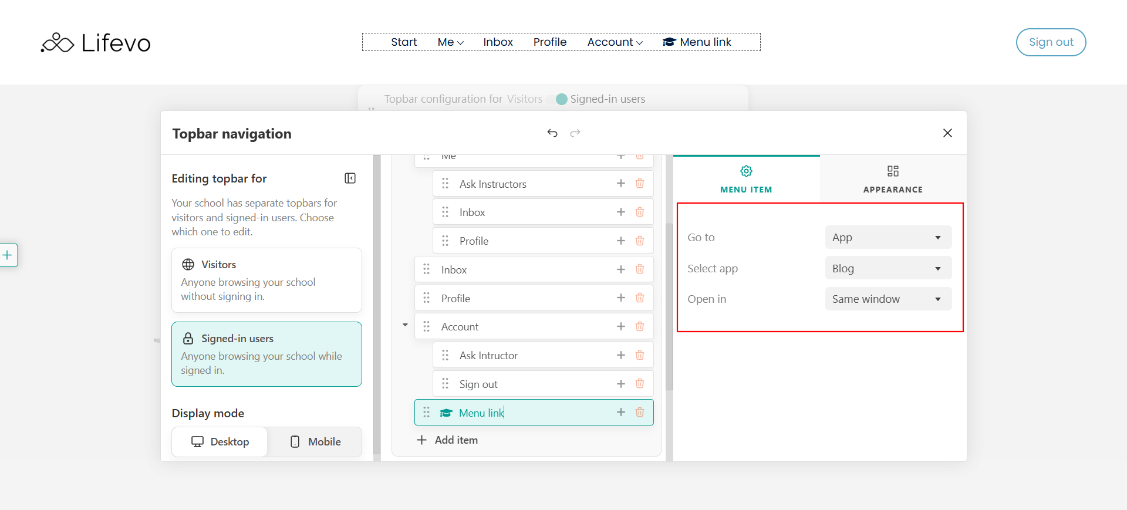Toggle the Visitors / Signed-in users switch
This screenshot has height=510, width=1127.
point(556,99)
